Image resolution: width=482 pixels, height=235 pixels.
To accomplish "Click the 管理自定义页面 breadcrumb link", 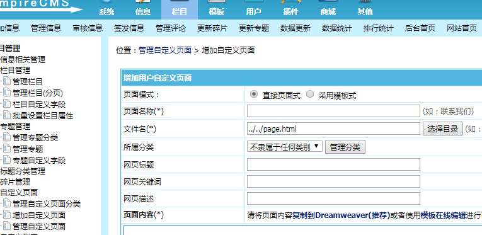I will pos(165,50).
